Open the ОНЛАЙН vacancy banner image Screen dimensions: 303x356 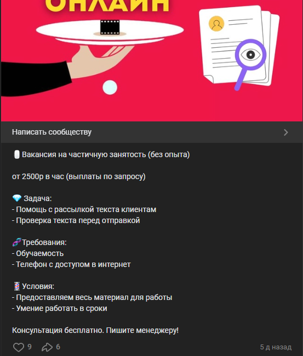[151, 60]
